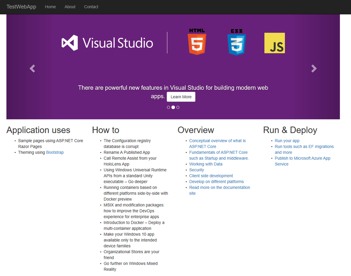Viewport: 351px width, 276px height.
Task: Go to the Home nav item
Action: [50, 7]
